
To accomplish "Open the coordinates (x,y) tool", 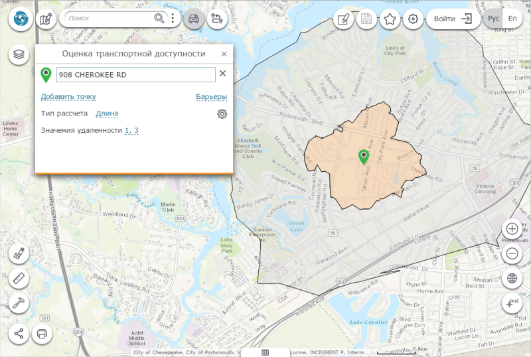I will click(512, 303).
